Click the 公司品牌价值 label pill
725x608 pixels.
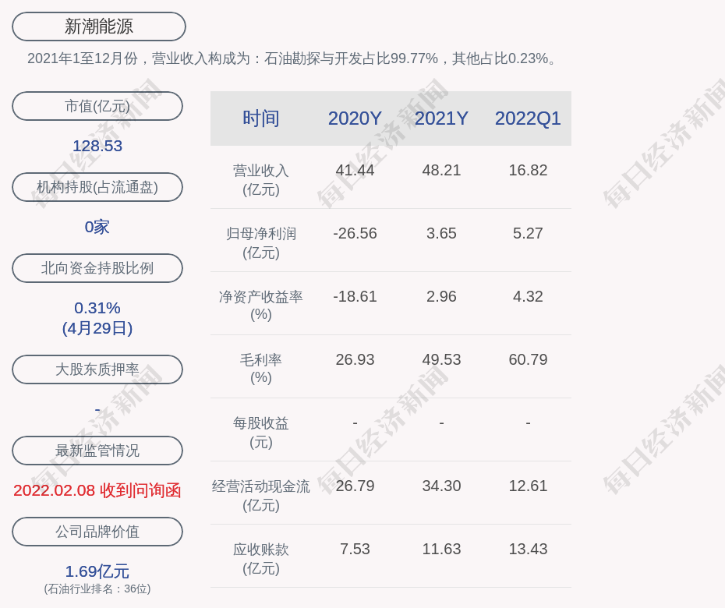[x=97, y=532]
